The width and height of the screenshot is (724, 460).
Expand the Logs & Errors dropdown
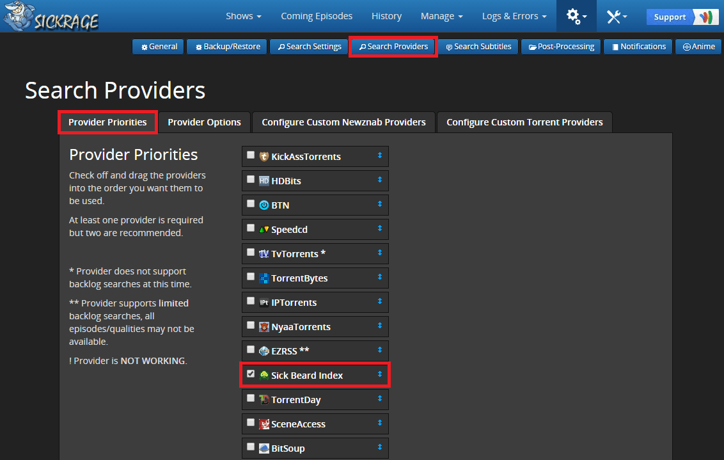(x=514, y=16)
